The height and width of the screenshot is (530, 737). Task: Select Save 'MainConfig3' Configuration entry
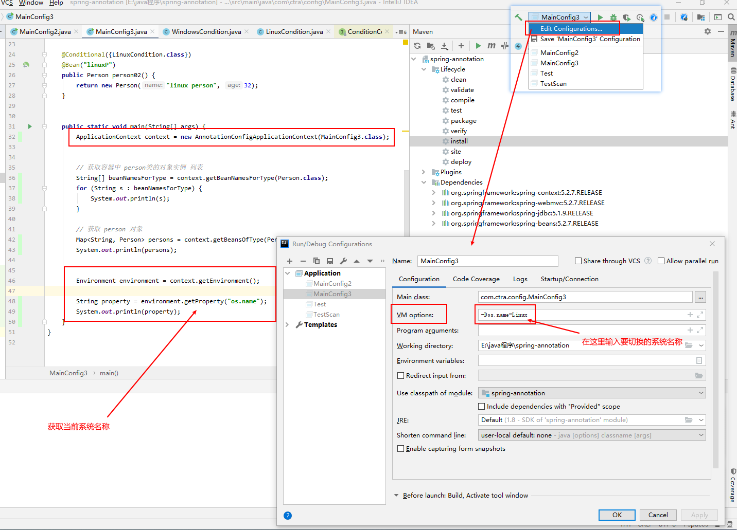tap(586, 39)
